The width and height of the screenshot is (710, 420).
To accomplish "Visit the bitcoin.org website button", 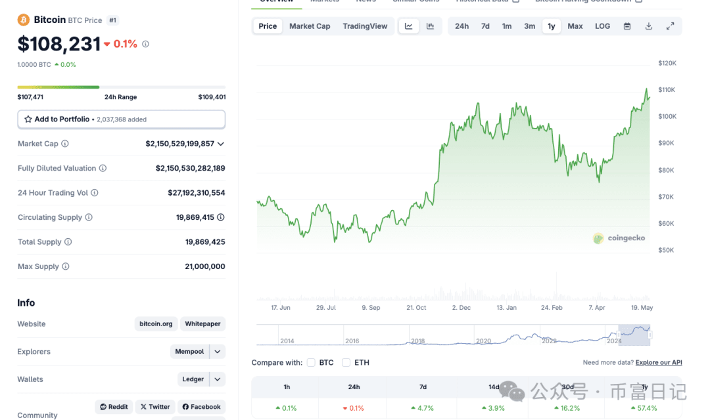I will [x=156, y=324].
